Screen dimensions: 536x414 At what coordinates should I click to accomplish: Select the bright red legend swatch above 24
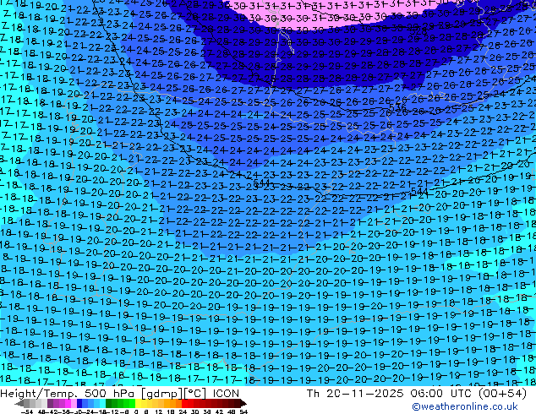coord(185,403)
